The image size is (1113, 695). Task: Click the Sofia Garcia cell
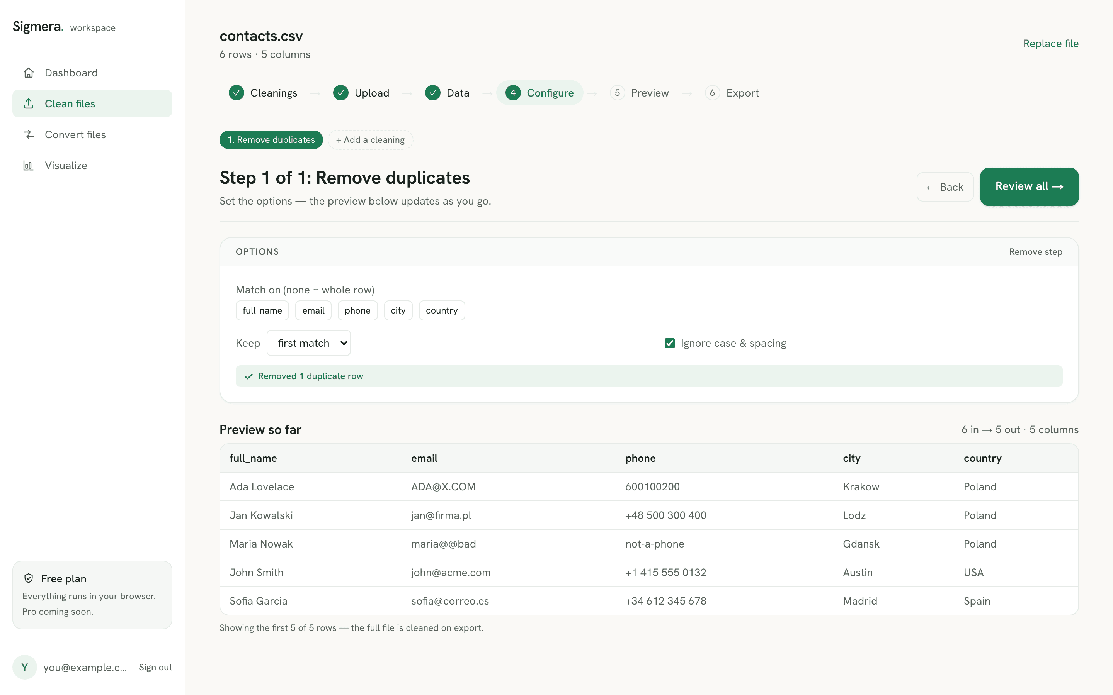tap(258, 601)
